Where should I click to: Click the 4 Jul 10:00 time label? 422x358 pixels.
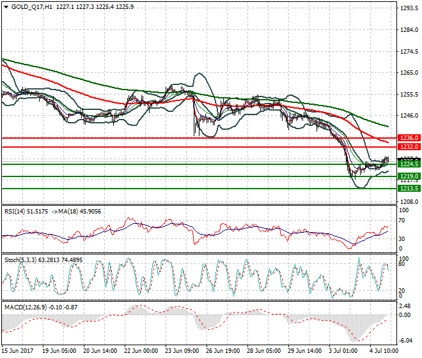pyautogui.click(x=384, y=351)
